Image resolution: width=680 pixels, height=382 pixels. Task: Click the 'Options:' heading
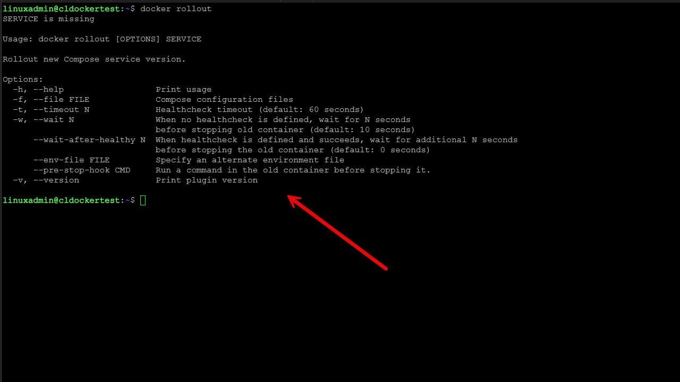coord(23,79)
